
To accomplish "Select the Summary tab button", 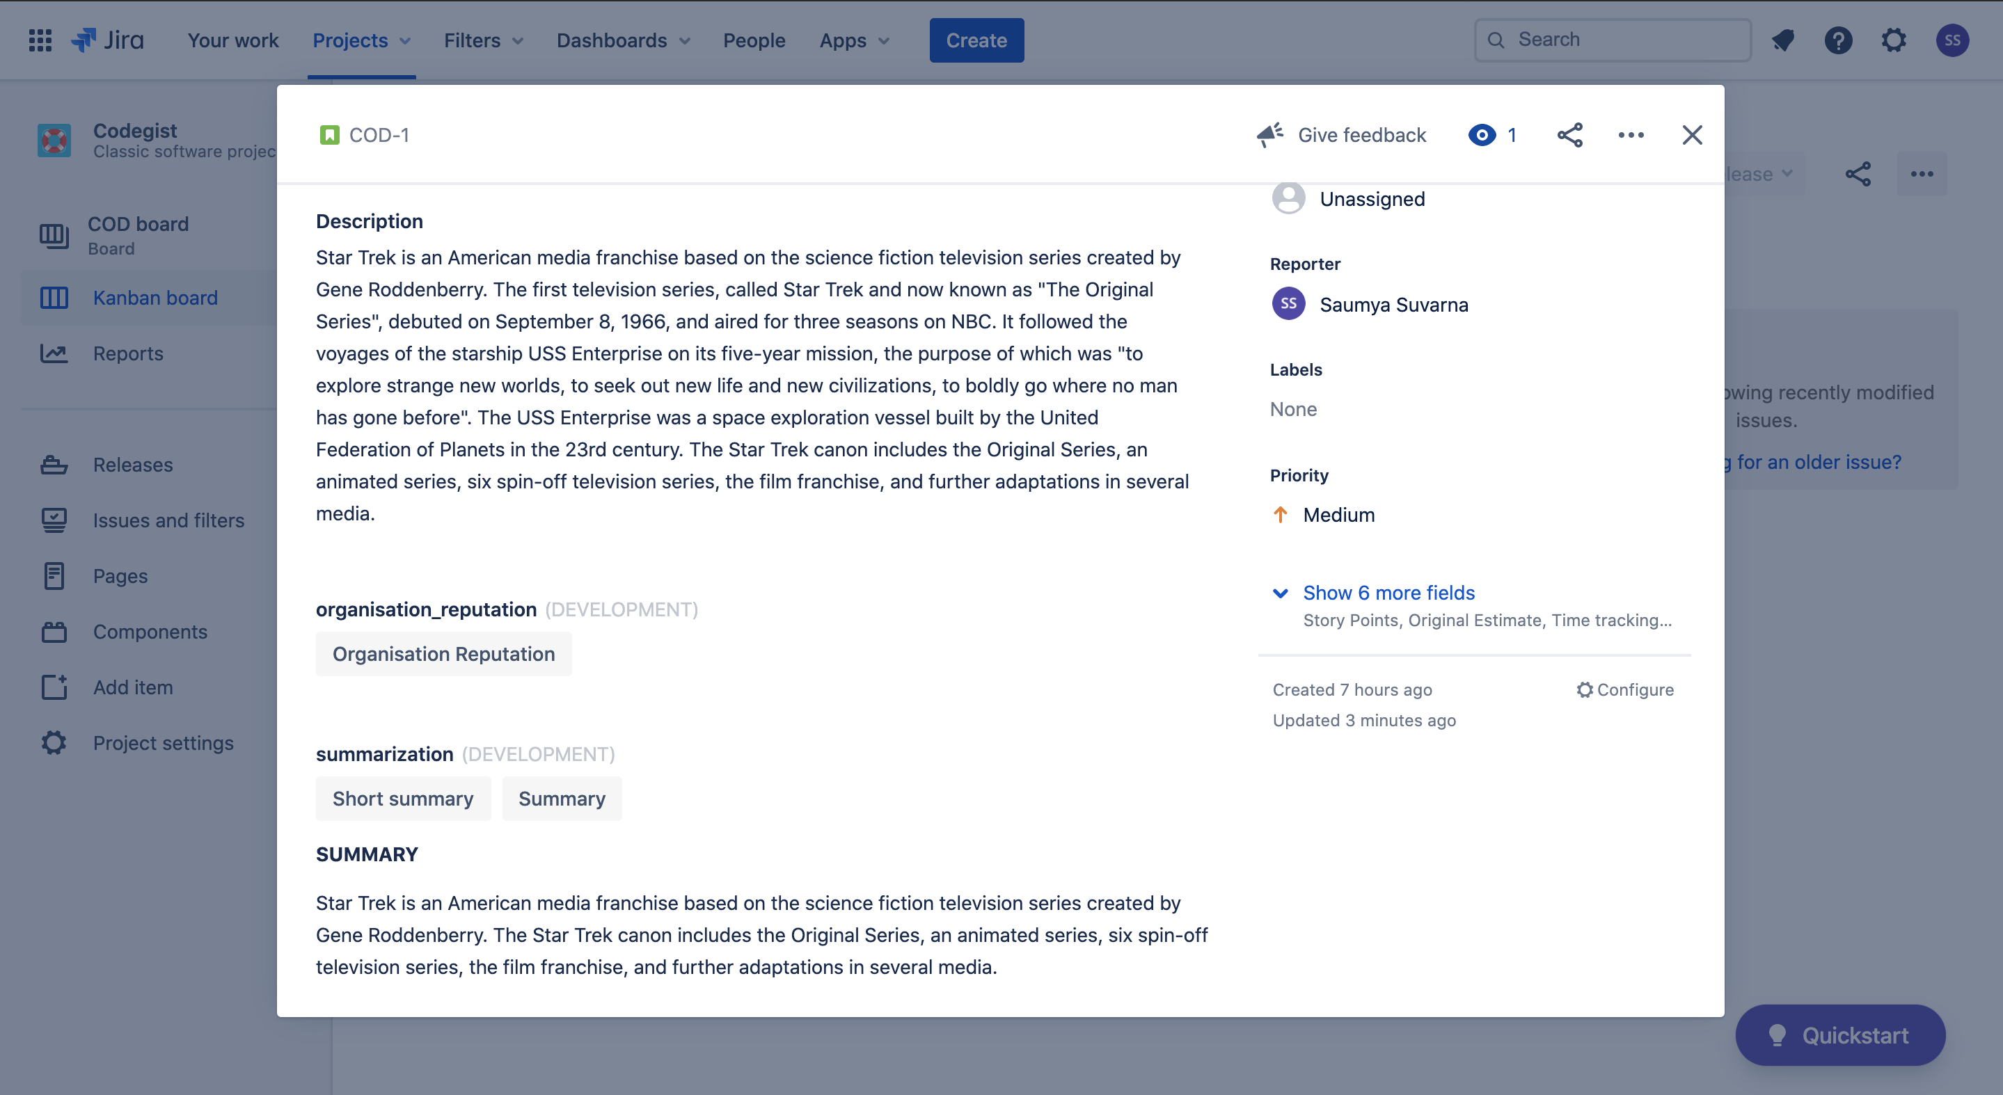I will tap(562, 798).
